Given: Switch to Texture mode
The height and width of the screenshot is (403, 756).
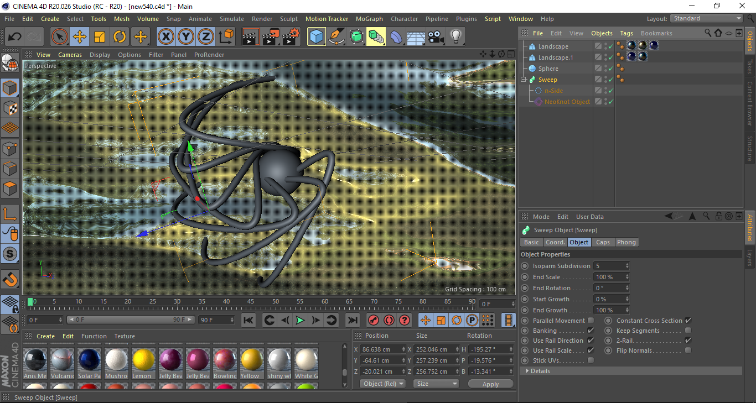Looking at the screenshot, I should click(x=11, y=108).
